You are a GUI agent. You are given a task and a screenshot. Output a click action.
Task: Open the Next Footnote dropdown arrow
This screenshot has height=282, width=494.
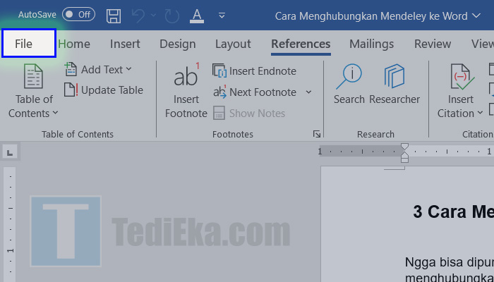309,92
